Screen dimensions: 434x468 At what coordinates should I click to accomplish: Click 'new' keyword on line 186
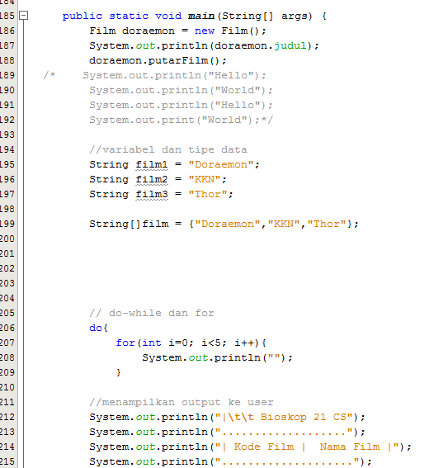point(205,31)
